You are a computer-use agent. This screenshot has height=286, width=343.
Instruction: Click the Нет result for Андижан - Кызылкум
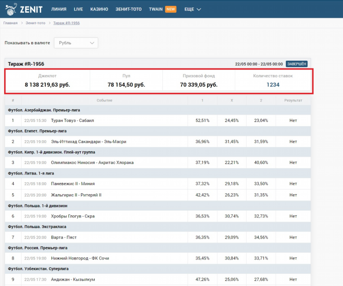pyautogui.click(x=293, y=280)
